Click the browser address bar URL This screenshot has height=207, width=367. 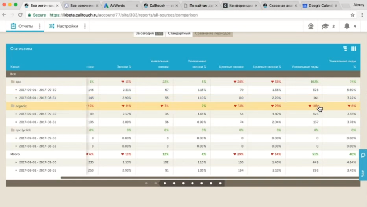coord(124,15)
